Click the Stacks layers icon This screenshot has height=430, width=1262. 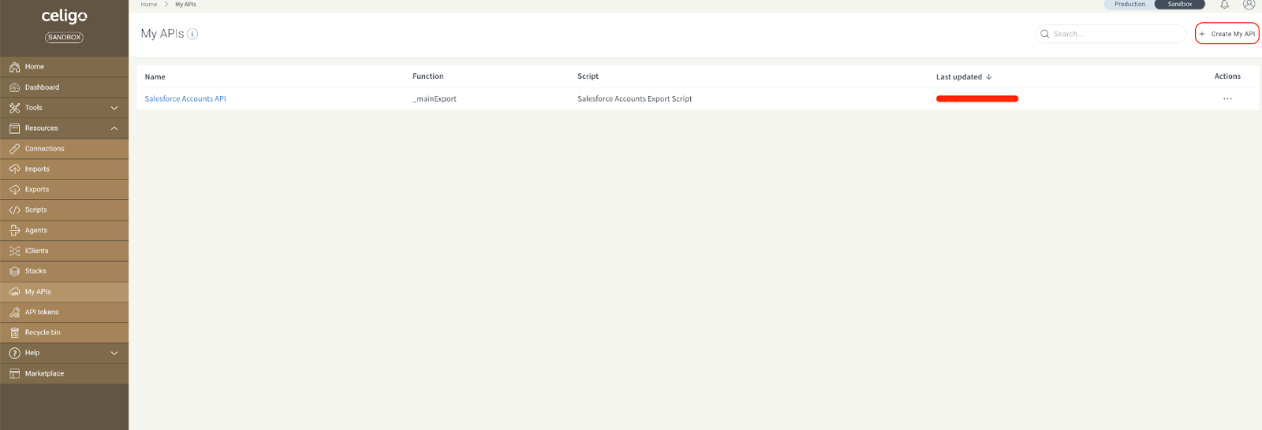(14, 272)
